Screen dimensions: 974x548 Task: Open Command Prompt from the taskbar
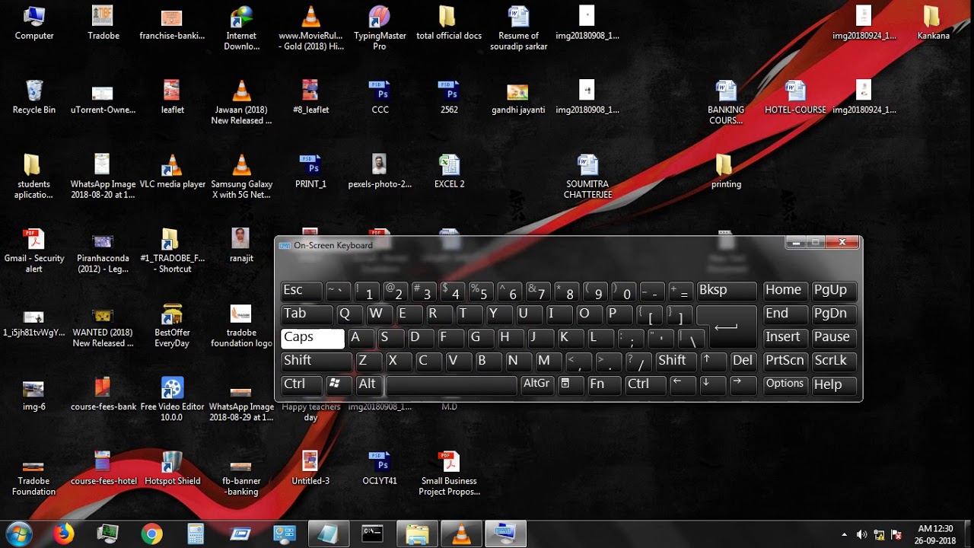(x=372, y=534)
